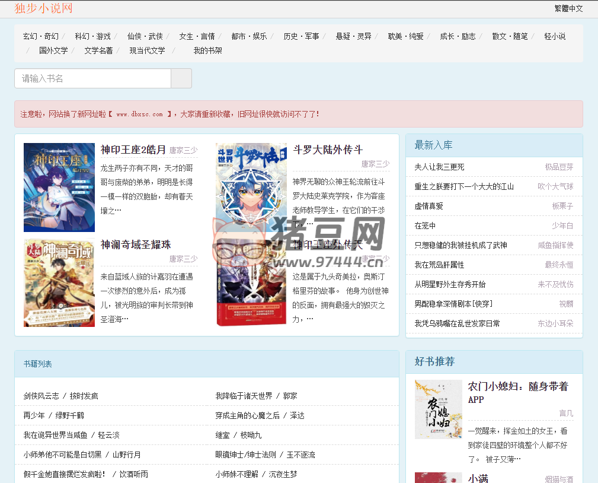This screenshot has width=598, height=483.
Task: Open 虚情真爱 in newest list
Action: pos(428,206)
